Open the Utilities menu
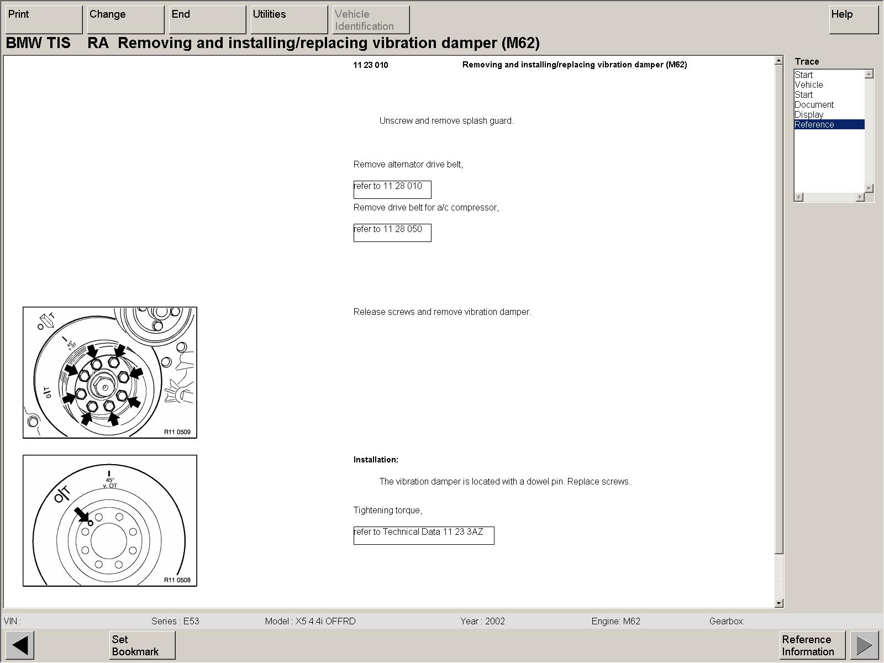The height and width of the screenshot is (663, 884). tap(289, 20)
